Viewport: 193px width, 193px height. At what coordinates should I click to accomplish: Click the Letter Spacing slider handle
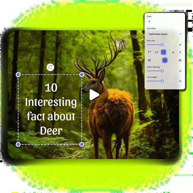(162, 71)
